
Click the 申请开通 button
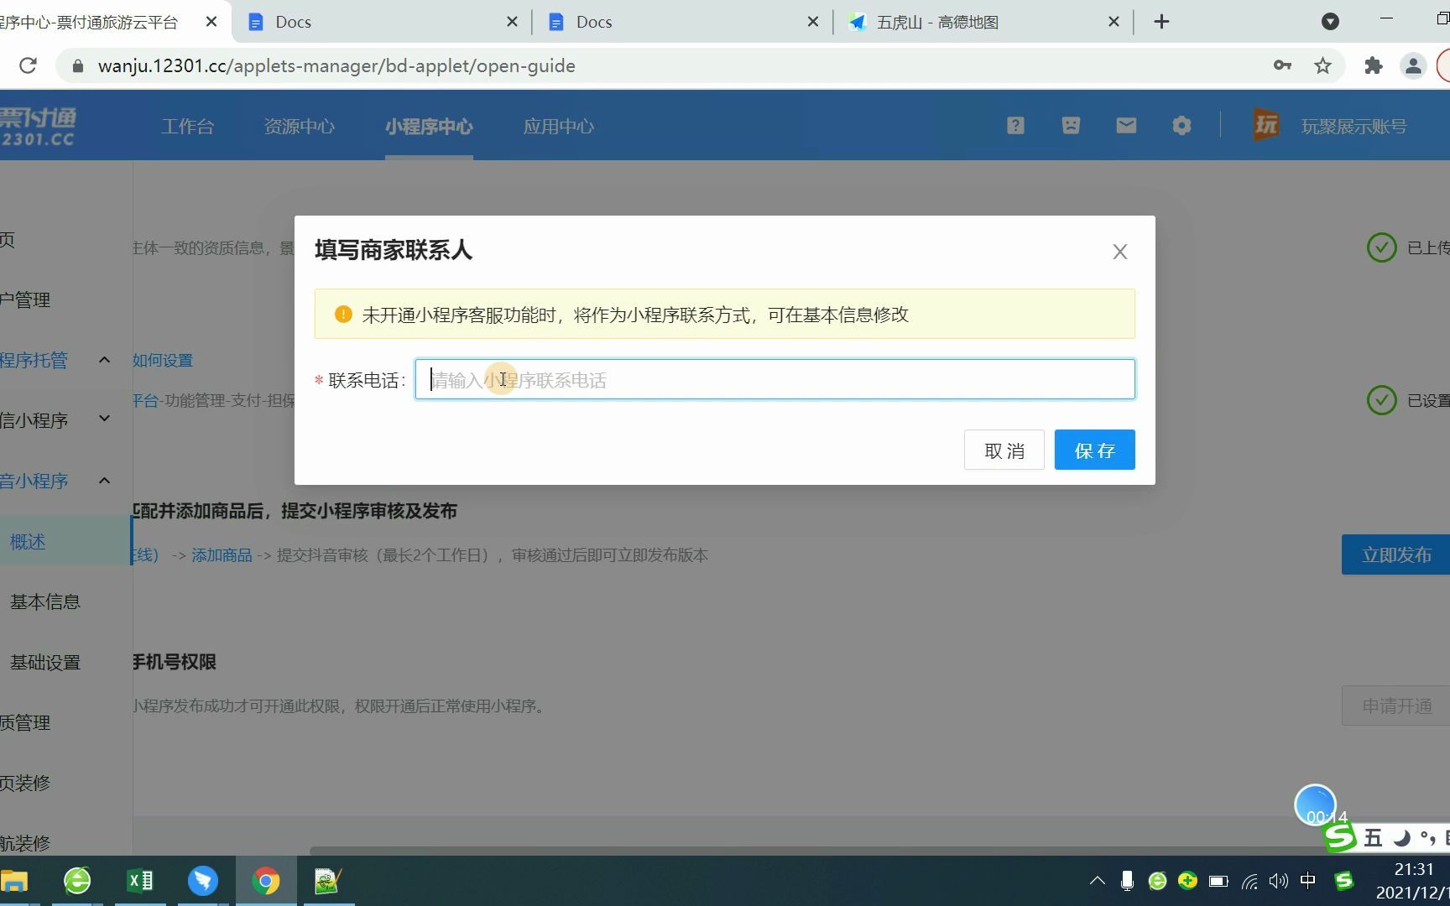click(1395, 706)
